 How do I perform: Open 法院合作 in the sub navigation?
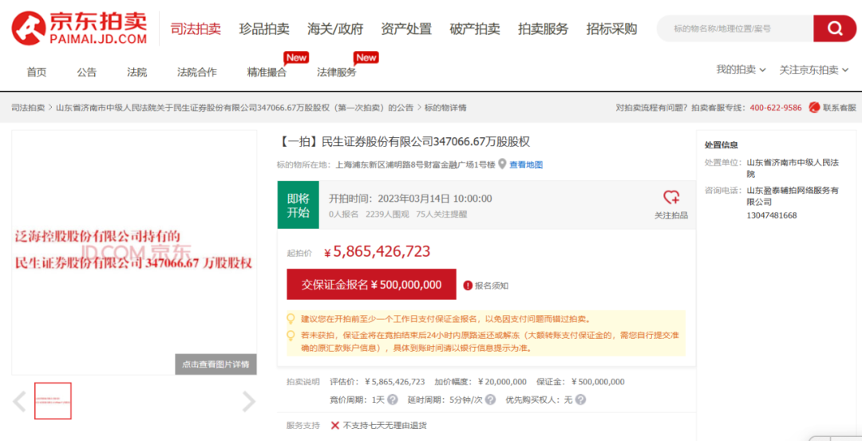(x=197, y=72)
